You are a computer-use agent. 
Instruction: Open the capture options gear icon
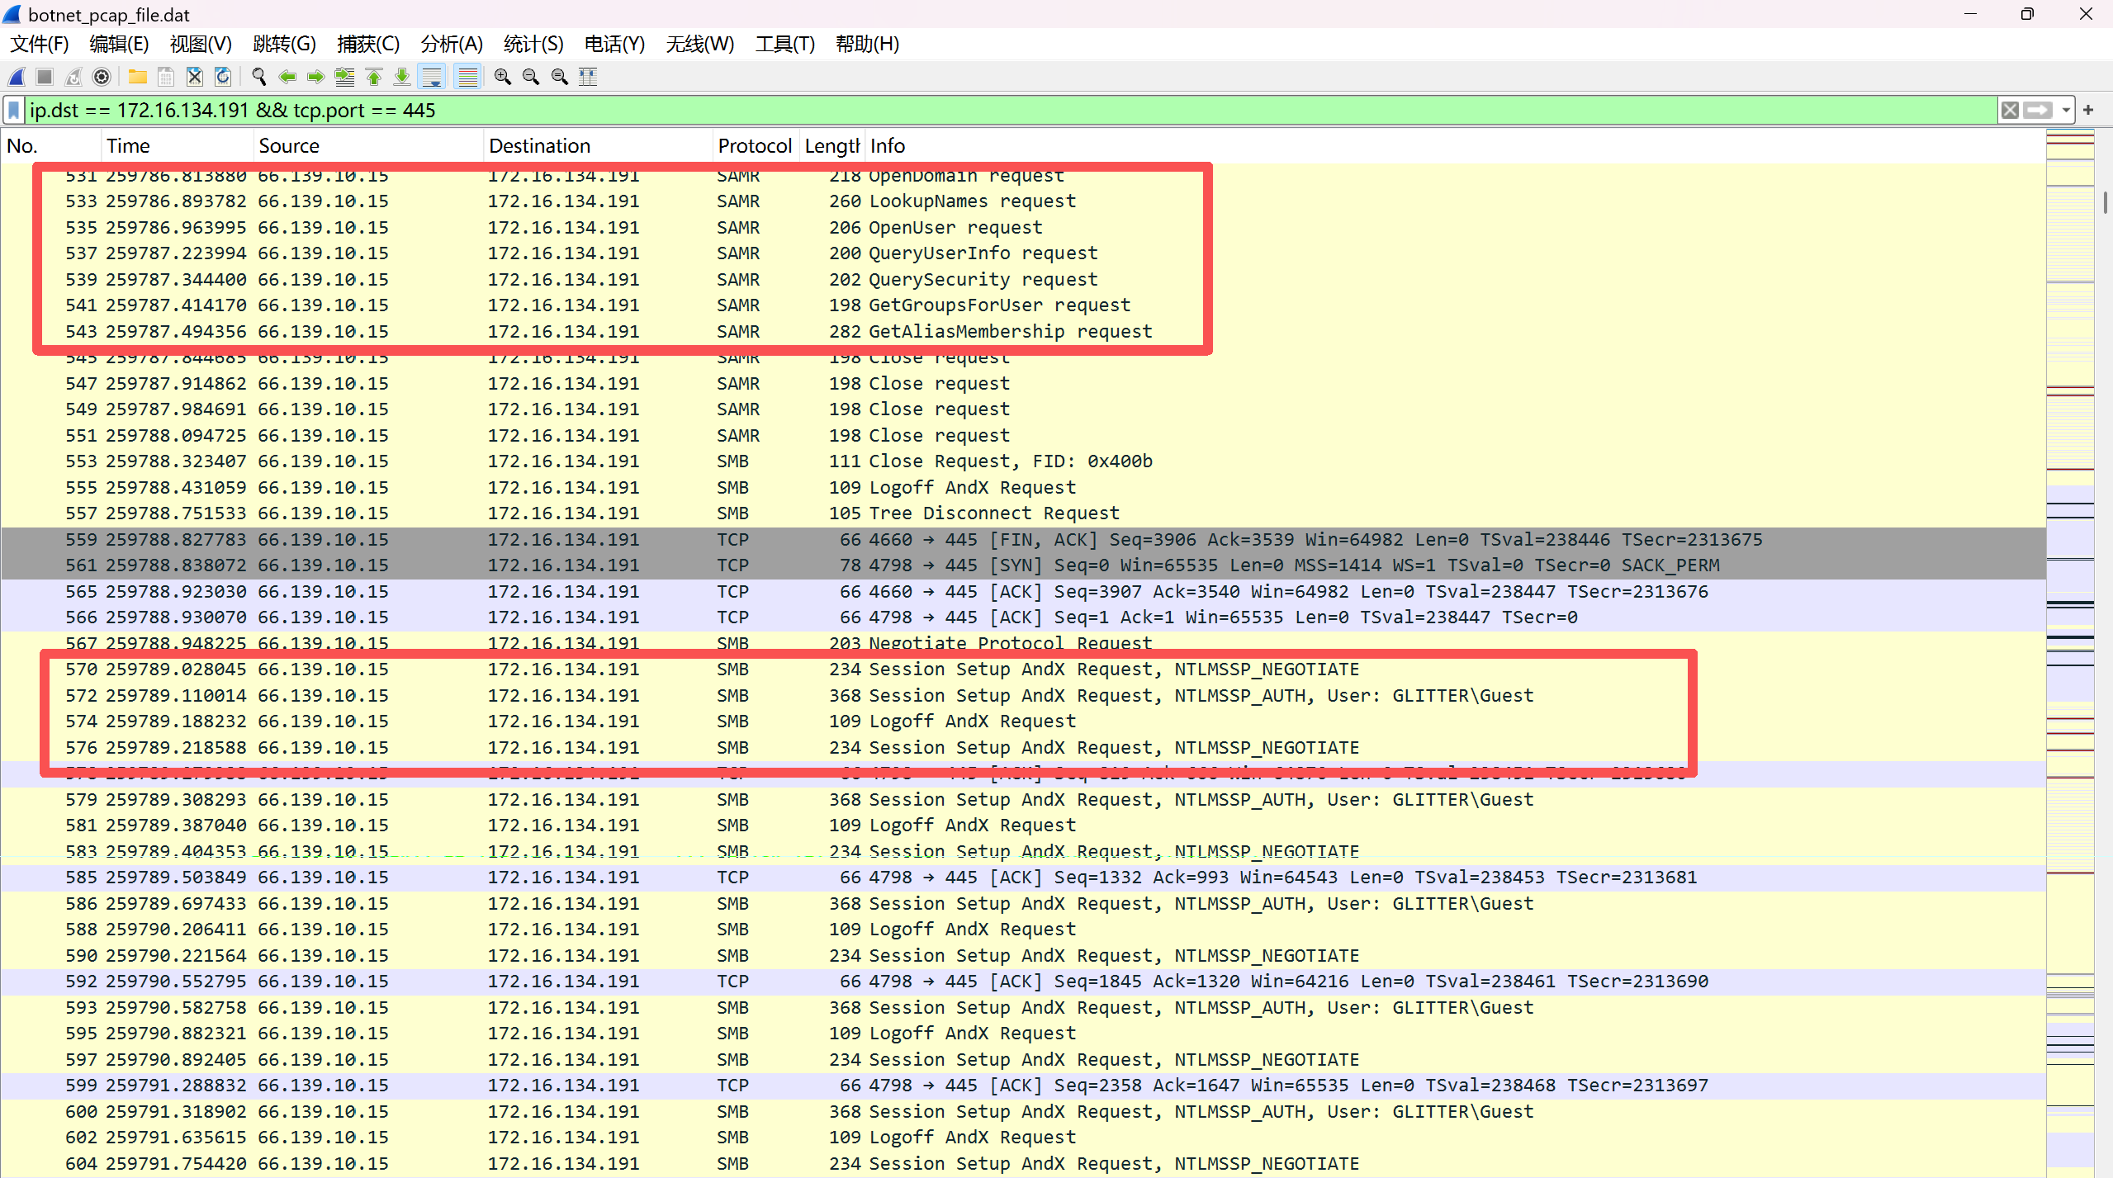(102, 77)
